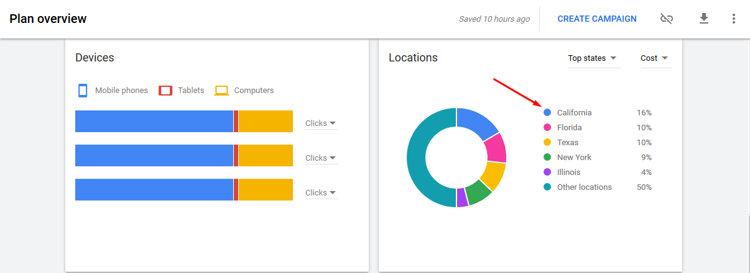Viewport: 750px width, 273px height.
Task: Click the Mobile phones legend label
Action: 121,91
